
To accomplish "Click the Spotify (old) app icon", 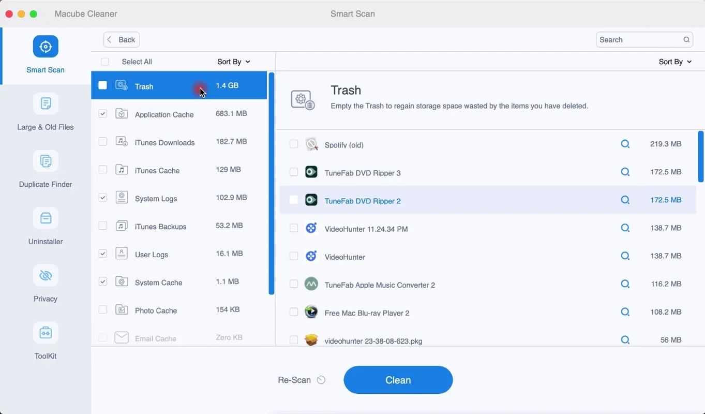I will [311, 144].
